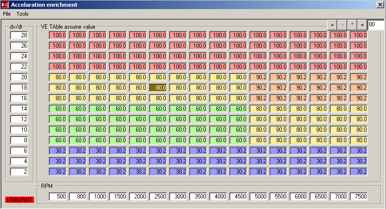Click the minus (-) button above the table

click(342, 24)
